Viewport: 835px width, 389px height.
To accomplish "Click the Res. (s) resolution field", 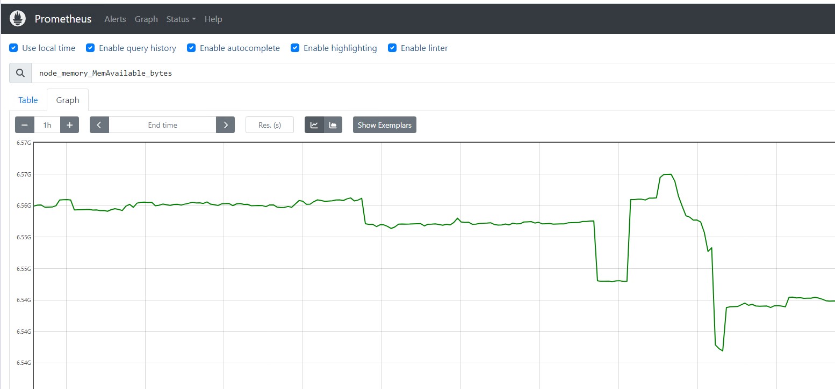I will [269, 124].
